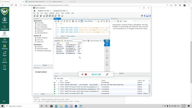This screenshot has height=108, width=192.
Task: Open Workbench preferences gear icon
Action: click(x=142, y=16)
